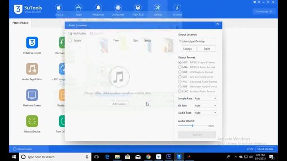Open Microsoft Store from taskbar
This screenshot has width=287, height=161.
tap(127, 157)
